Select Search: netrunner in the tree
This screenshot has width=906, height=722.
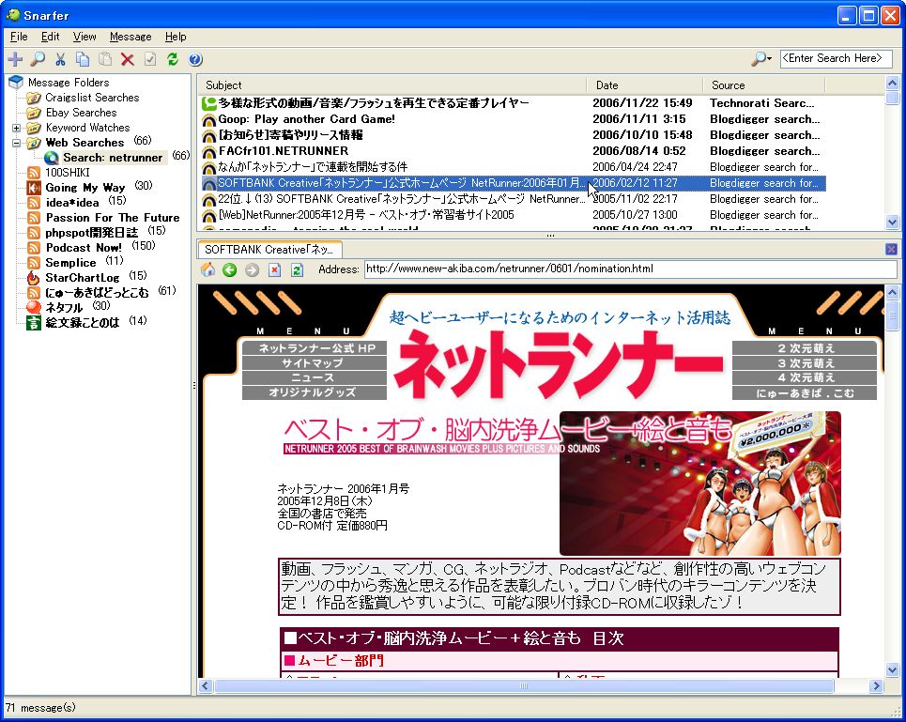(x=113, y=158)
